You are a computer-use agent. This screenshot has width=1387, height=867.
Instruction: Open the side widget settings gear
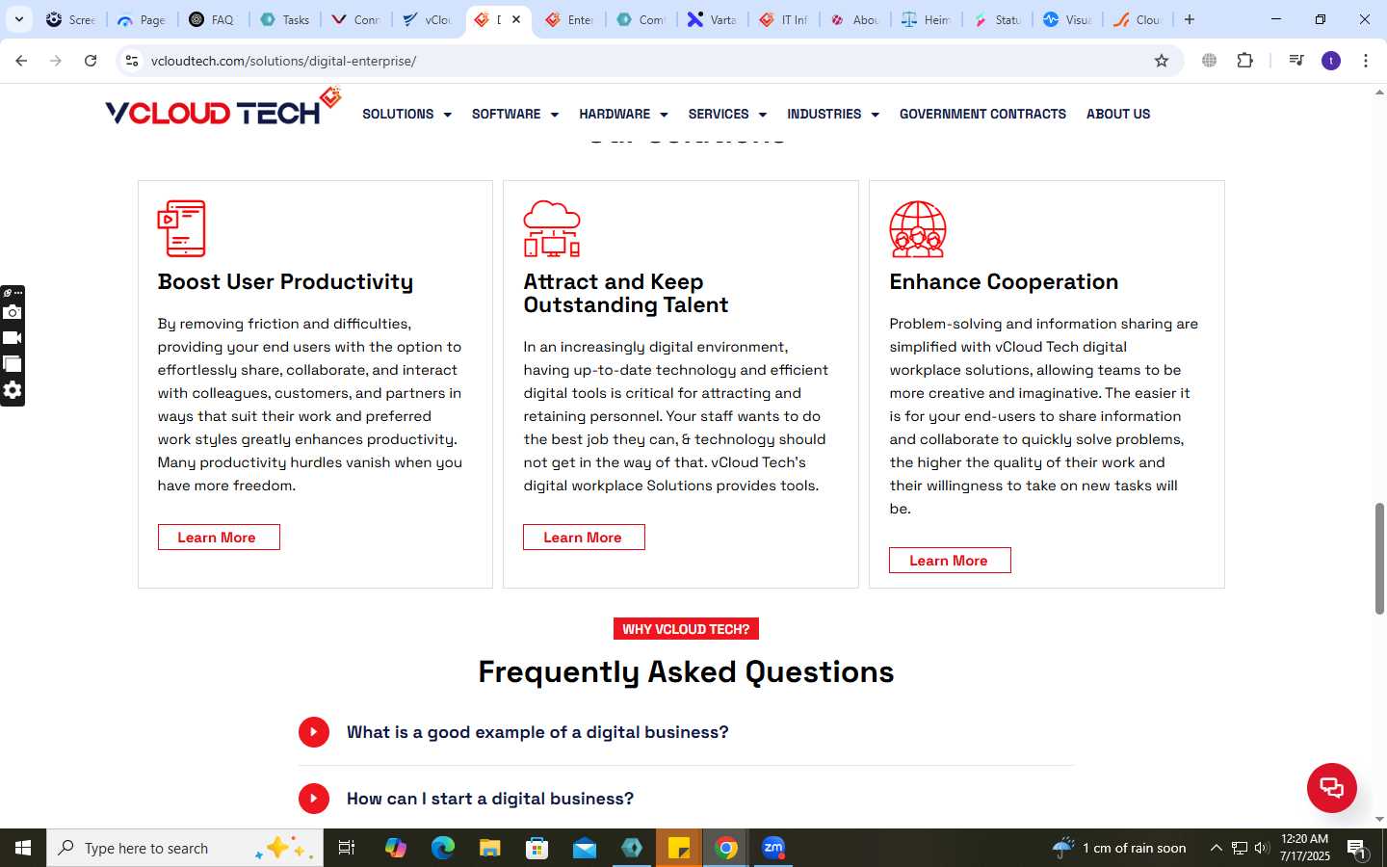[x=13, y=390]
